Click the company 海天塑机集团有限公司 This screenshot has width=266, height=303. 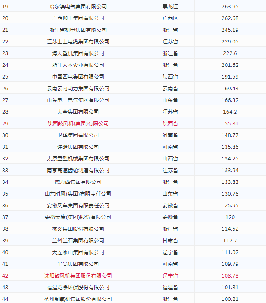coord(78,53)
